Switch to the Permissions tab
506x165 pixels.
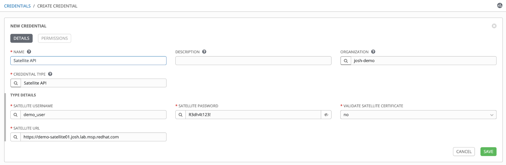point(54,38)
